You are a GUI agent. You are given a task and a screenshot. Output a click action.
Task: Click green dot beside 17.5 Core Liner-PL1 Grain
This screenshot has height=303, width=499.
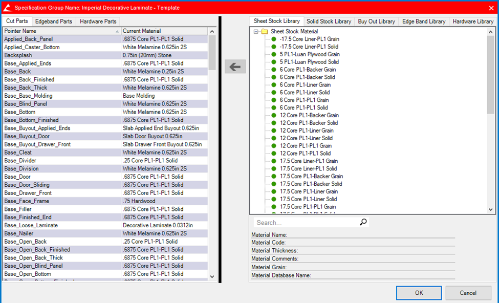point(274,161)
